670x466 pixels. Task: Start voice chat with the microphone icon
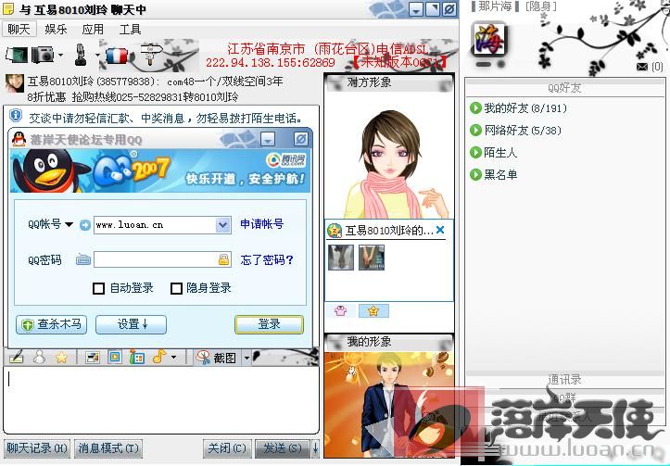tap(81, 55)
